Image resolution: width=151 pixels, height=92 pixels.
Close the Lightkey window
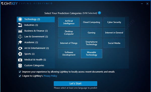(147, 4)
